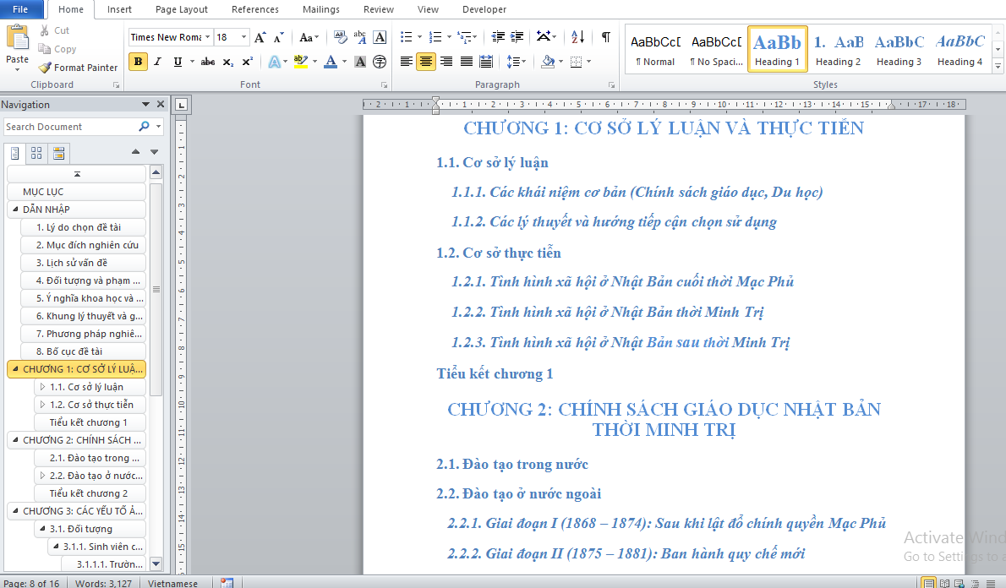The width and height of the screenshot is (1006, 588).
Task: Click the Grow Font icon
Action: pyautogui.click(x=260, y=37)
